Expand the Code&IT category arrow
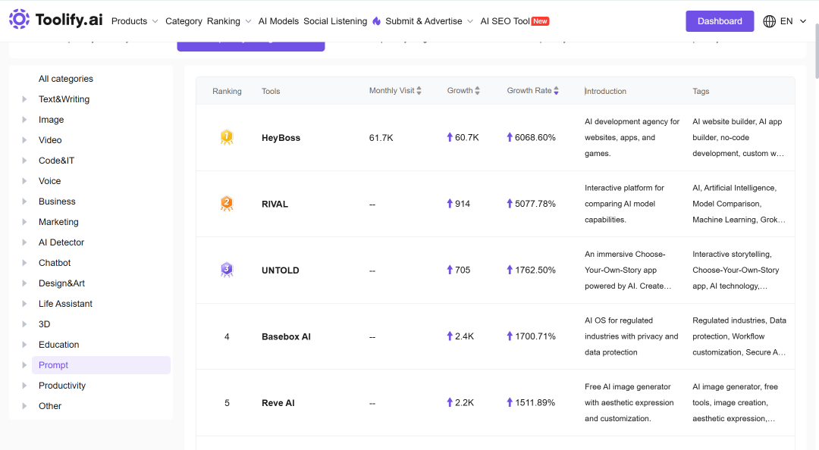 [x=24, y=161]
